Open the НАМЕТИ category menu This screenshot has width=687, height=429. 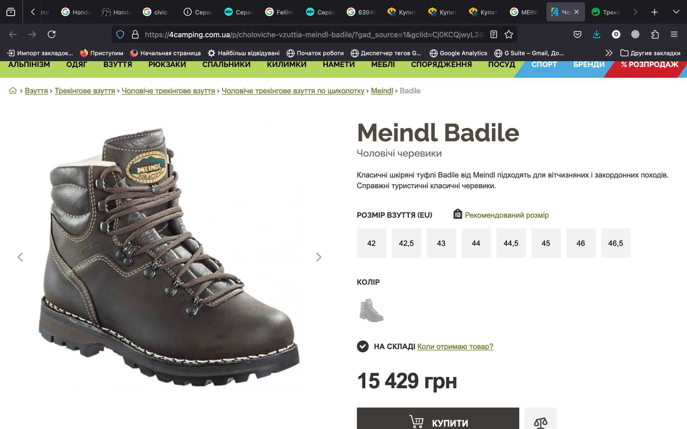[x=339, y=65]
